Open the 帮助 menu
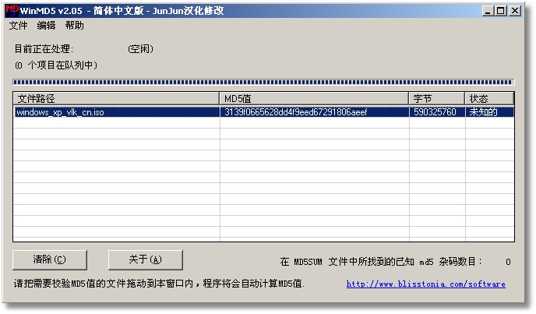Screen dimensions: 536x314 point(75,26)
